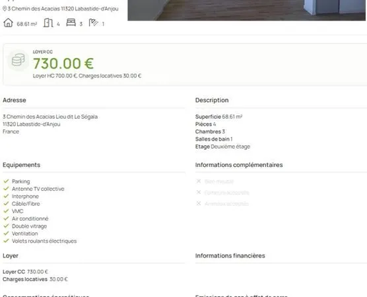Click the Loyer CC 730.00 € line in the Loyer section

pyautogui.click(x=25, y=272)
